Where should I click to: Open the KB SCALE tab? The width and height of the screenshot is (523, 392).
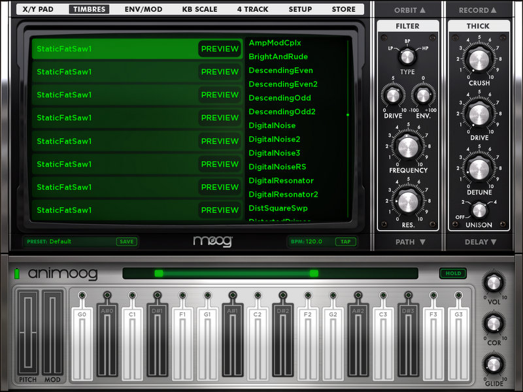click(199, 9)
